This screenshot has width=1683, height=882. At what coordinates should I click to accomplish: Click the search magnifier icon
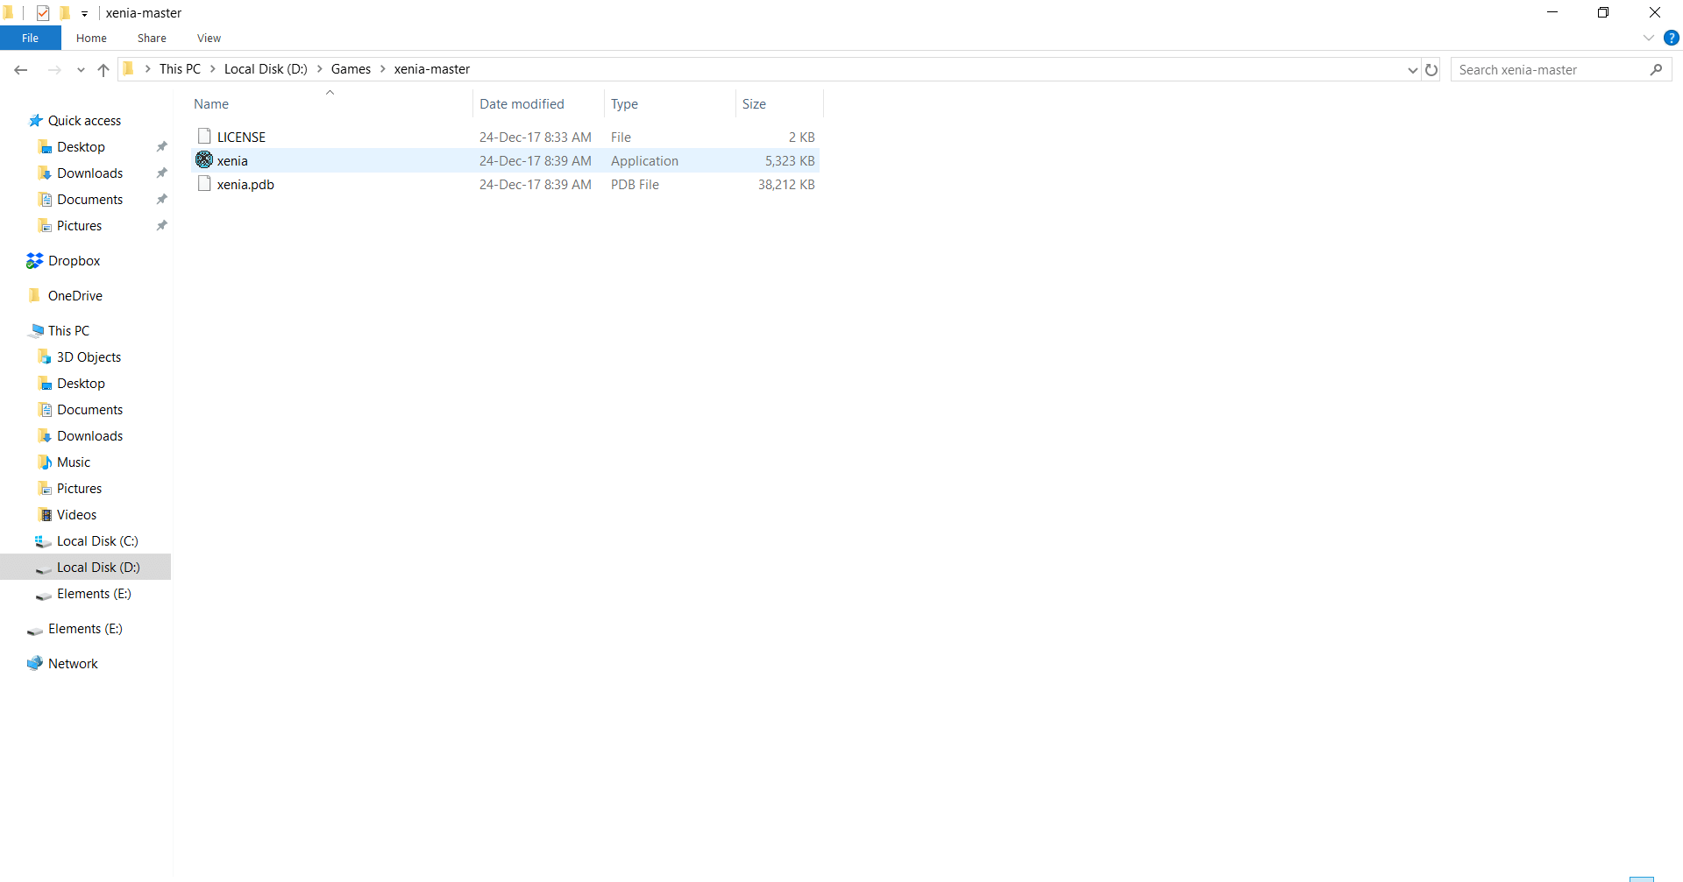coord(1656,70)
